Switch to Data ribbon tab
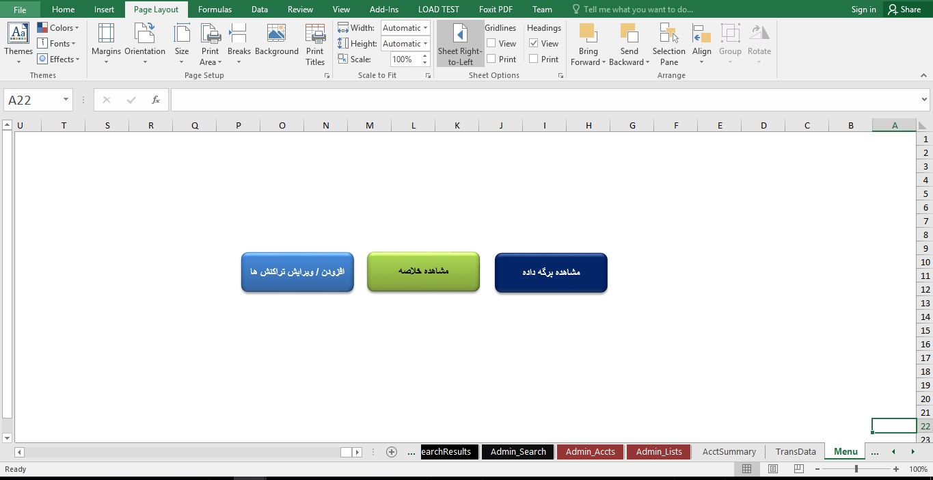The width and height of the screenshot is (933, 480). [260, 10]
